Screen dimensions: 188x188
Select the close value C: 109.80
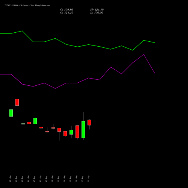click(x=67, y=10)
